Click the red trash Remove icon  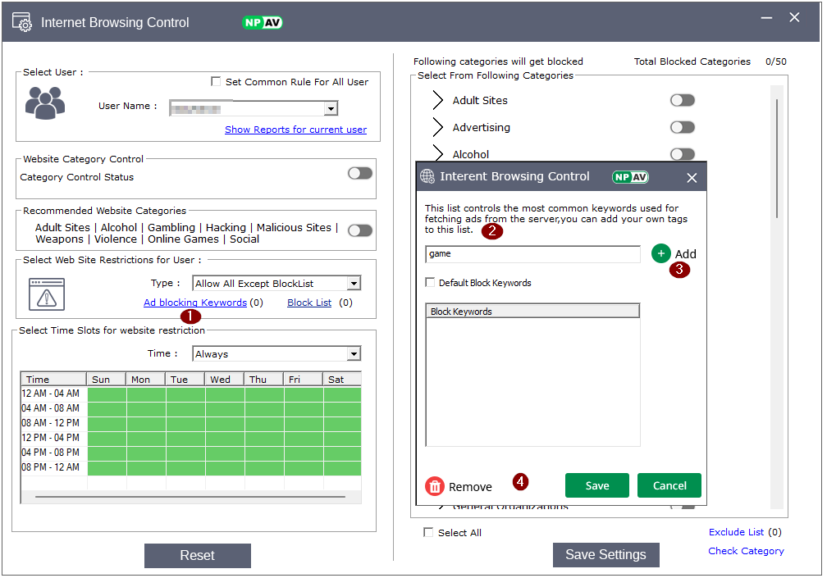[434, 486]
